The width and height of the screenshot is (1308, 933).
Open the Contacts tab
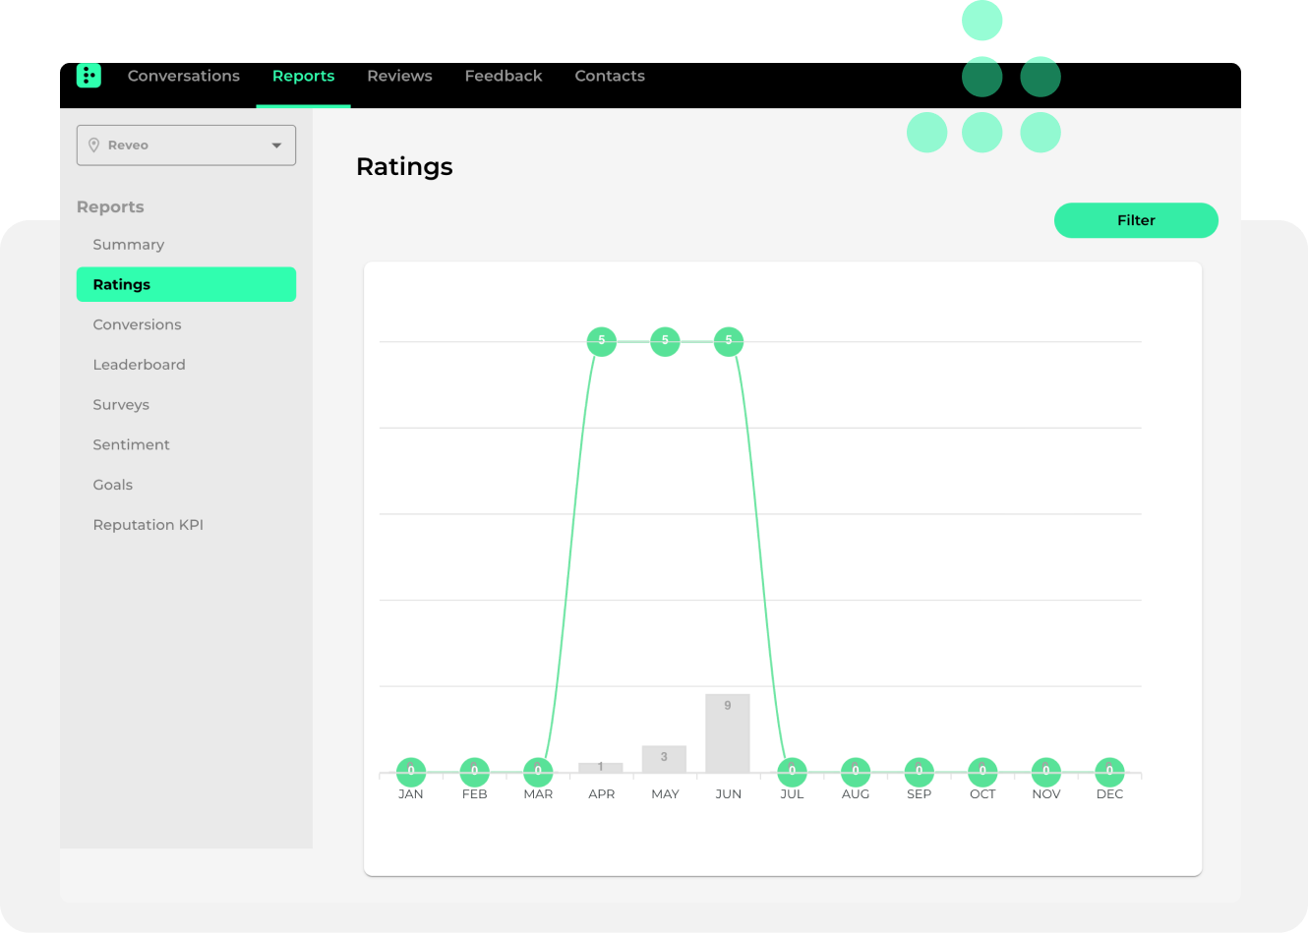click(610, 76)
